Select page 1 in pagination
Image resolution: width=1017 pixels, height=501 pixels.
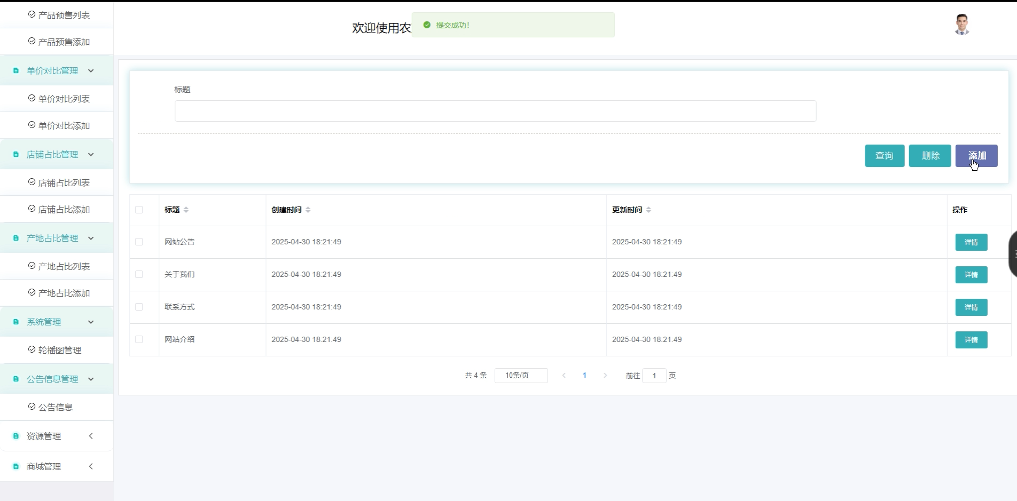[x=584, y=376]
